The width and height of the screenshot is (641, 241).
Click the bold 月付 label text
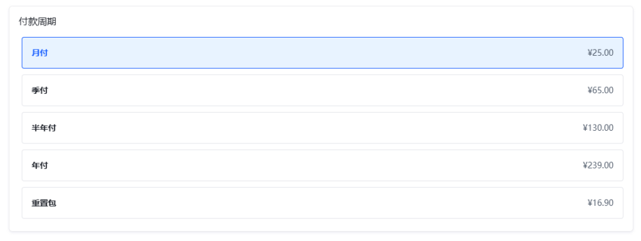point(39,53)
